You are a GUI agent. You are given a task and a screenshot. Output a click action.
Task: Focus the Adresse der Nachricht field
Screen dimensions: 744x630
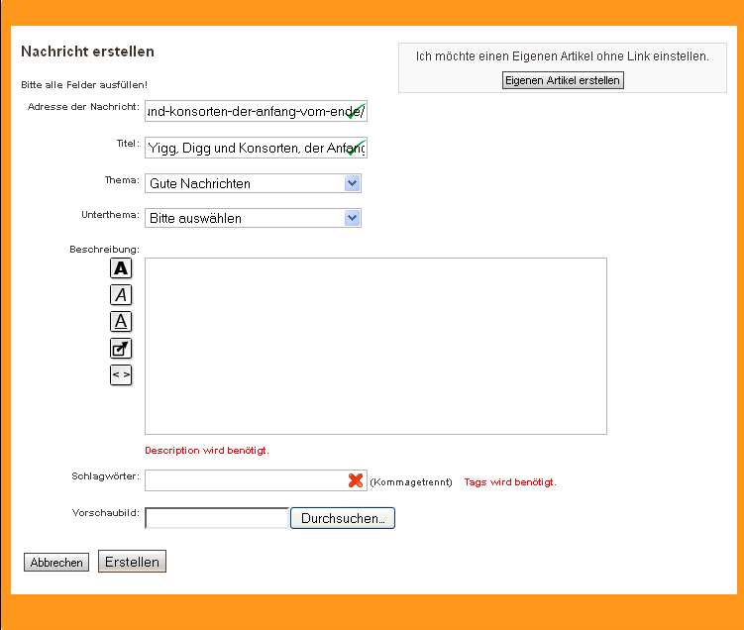click(257, 111)
